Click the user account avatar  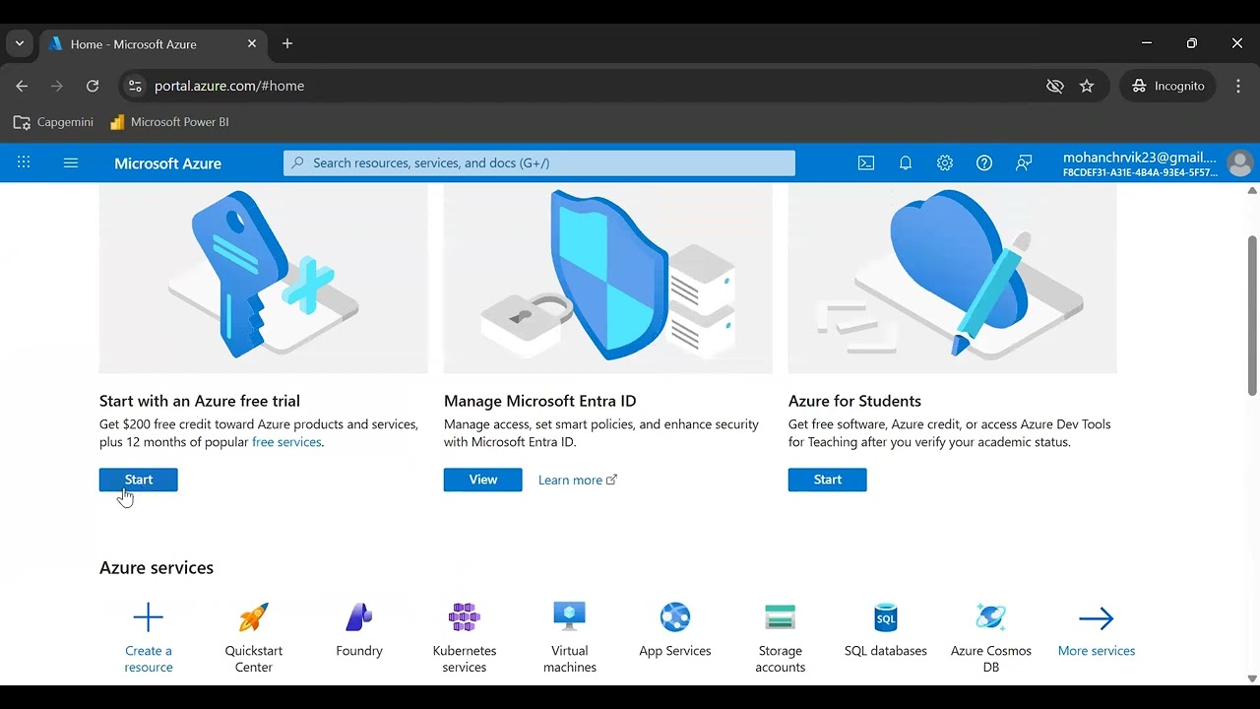[1240, 163]
